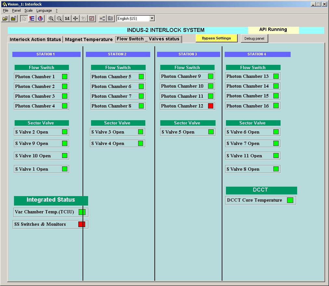Click the STATION 4 header
The image size is (329, 286).
point(257,54)
